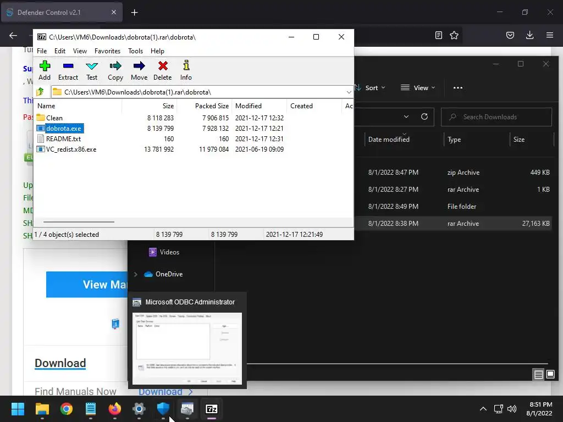The height and width of the screenshot is (422, 563).
Task: Click the Add toolbar icon in 7-Zip
Action: pyautogui.click(x=45, y=70)
